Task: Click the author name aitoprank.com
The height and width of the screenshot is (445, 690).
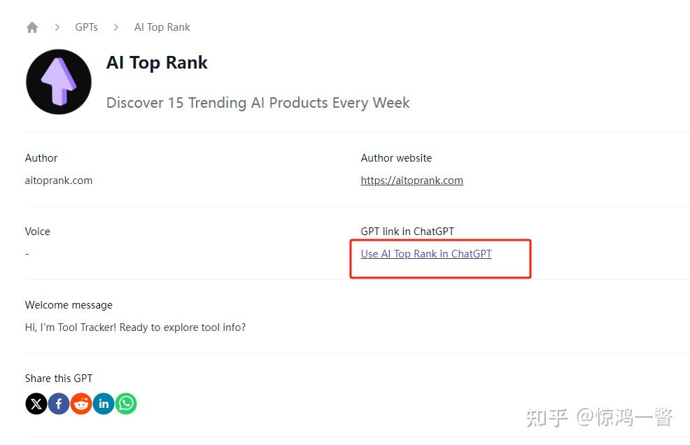Action: coord(59,180)
